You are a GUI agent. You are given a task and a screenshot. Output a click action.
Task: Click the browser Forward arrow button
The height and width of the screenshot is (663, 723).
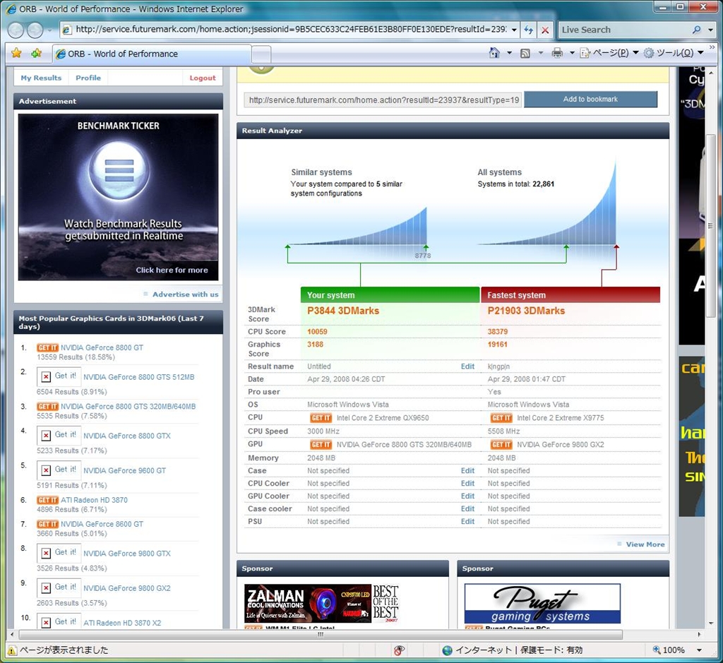tap(35, 30)
